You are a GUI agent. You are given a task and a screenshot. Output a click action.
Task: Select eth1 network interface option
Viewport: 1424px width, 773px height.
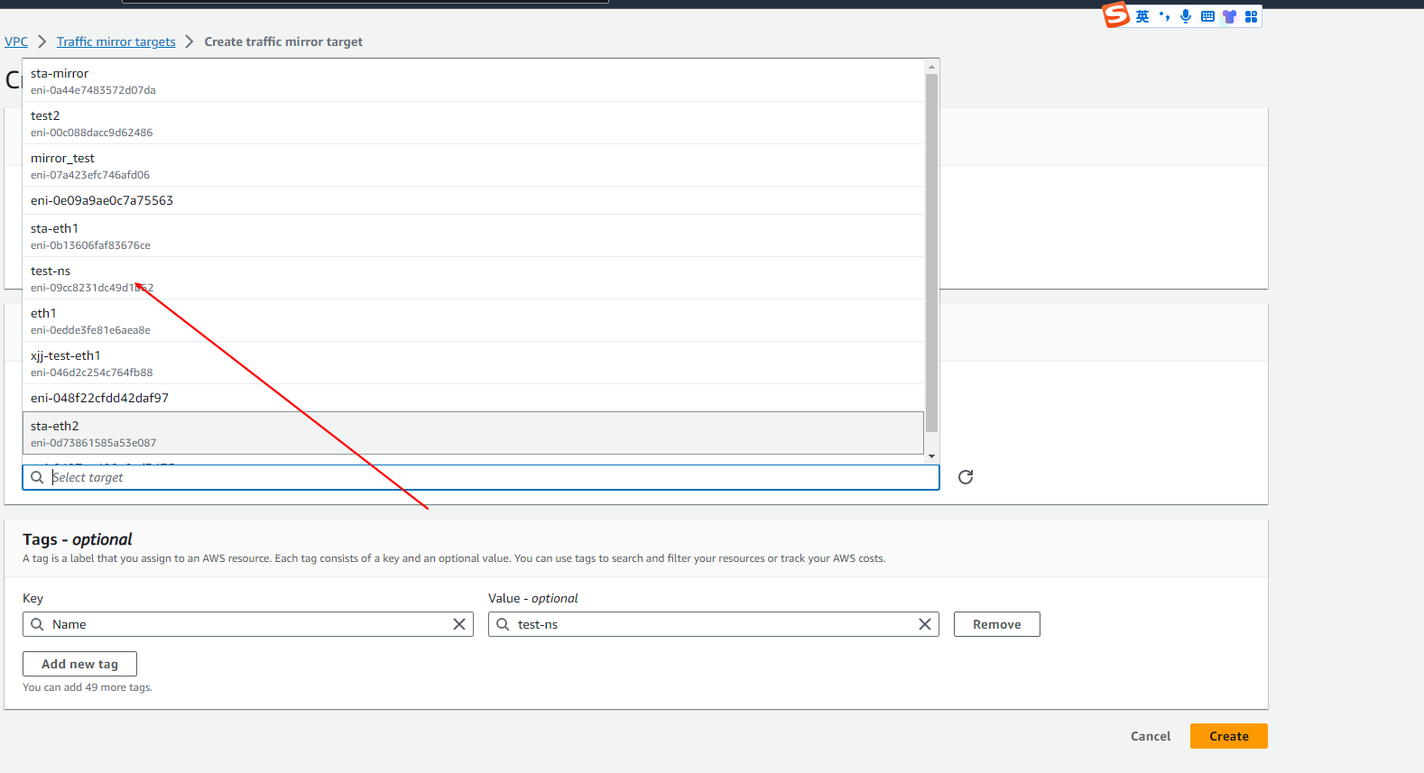473,320
